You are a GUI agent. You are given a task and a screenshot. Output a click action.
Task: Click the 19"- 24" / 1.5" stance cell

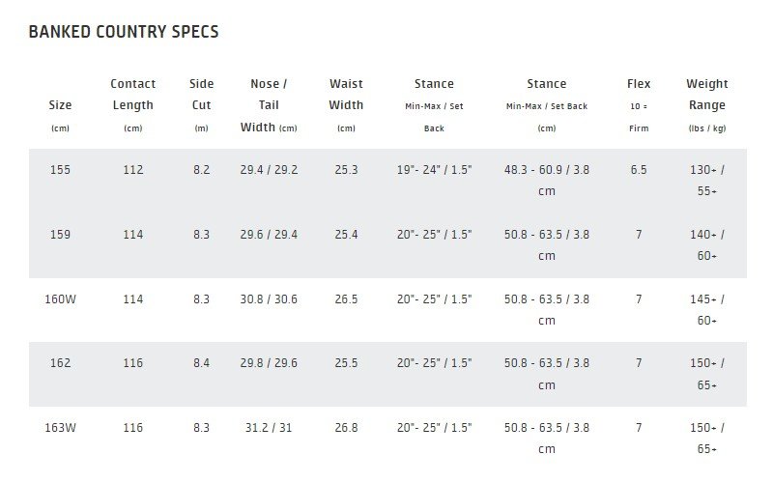(434, 170)
